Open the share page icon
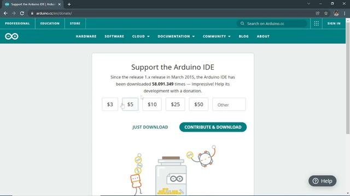Viewport: 350px width, 196px height. [x=317, y=13]
